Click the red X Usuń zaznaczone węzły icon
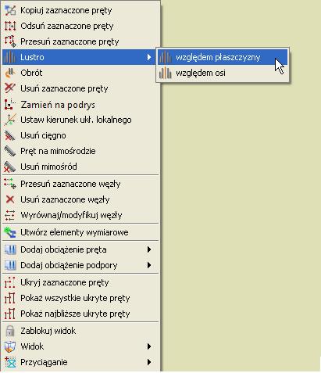 pyautogui.click(x=10, y=199)
